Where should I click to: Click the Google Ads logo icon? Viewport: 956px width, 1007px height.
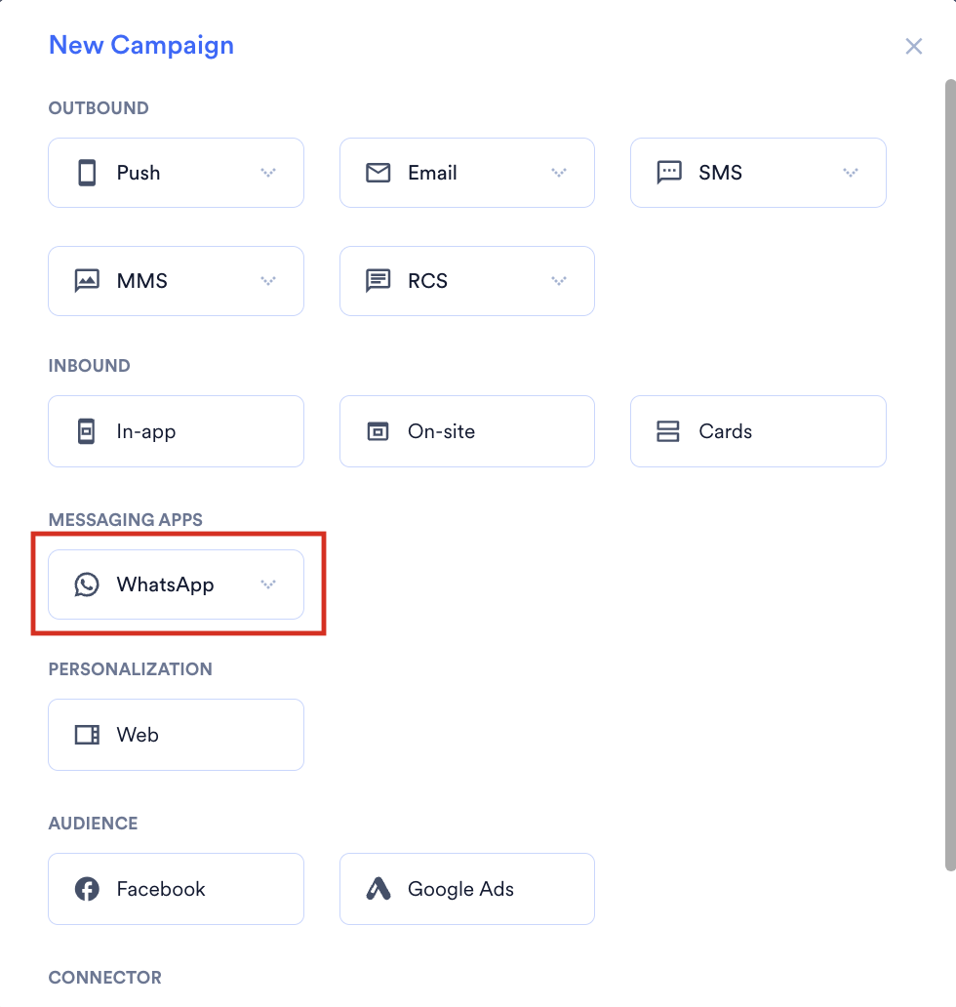coord(378,889)
